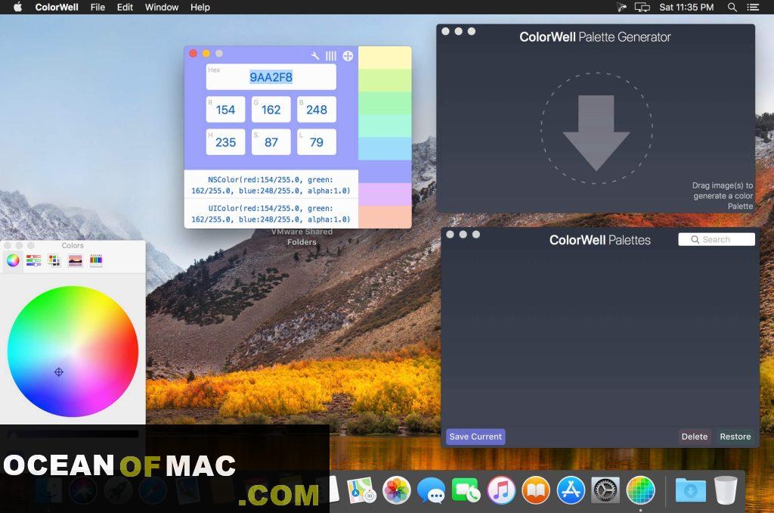Click the flag-shaped status icon in menu bar
Image resolution: width=774 pixels, height=513 pixels.
(621, 7)
